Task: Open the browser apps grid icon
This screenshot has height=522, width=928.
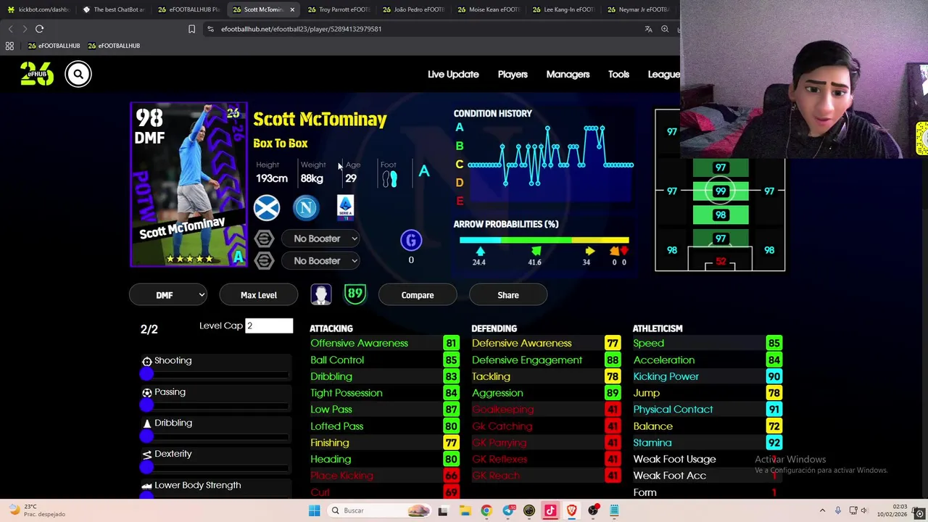Action: tap(9, 46)
